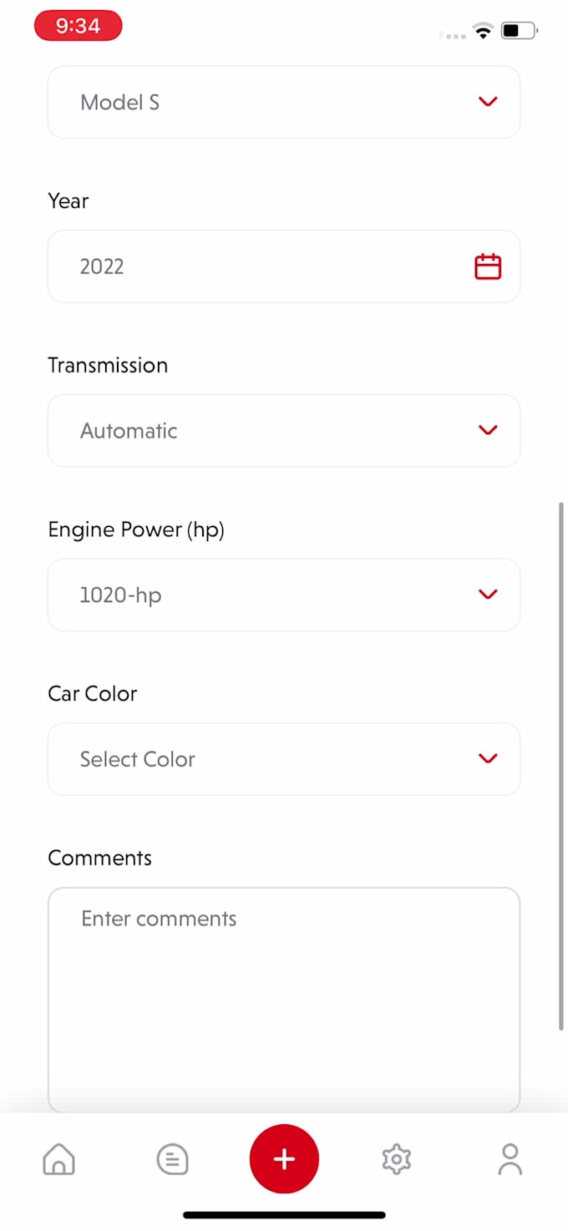This screenshot has width=568, height=1231.
Task: Open the profile person icon
Action: click(x=510, y=1159)
